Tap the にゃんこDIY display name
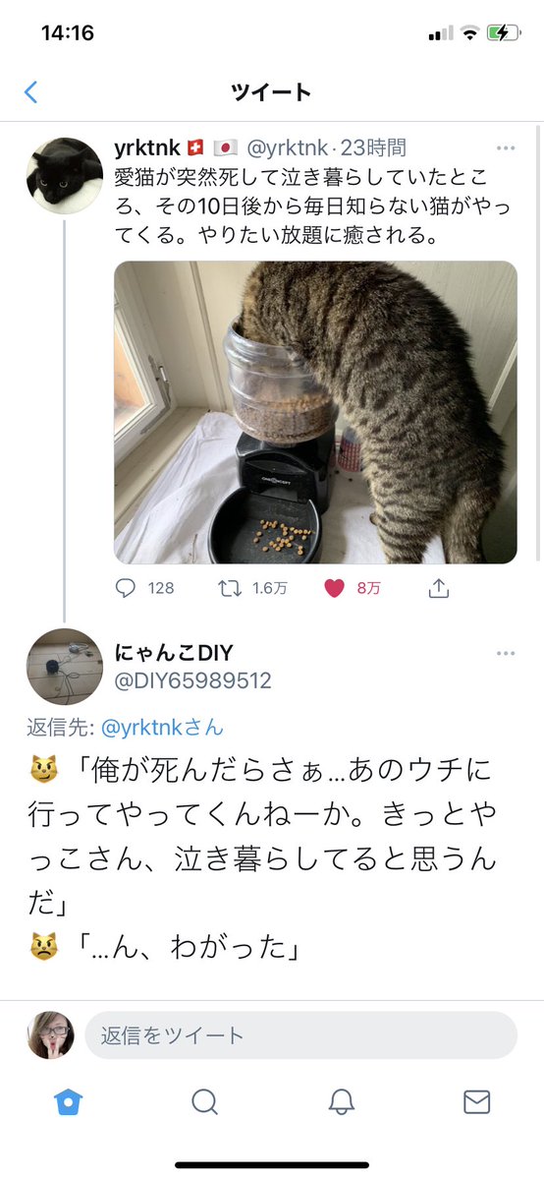544x1179 pixels. point(175,652)
